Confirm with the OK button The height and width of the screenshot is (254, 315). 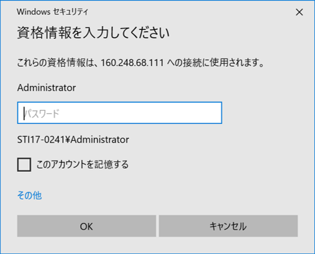click(x=86, y=226)
